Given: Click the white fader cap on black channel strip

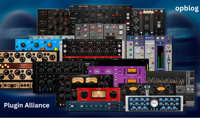Looking at the screenshot, I should click(x=159, y=24).
